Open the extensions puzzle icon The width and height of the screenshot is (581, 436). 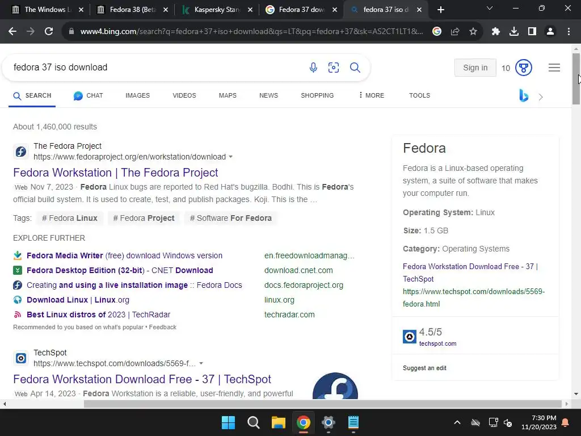(x=496, y=32)
